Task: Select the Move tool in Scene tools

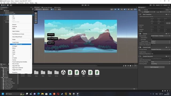Action: pos(36,15)
